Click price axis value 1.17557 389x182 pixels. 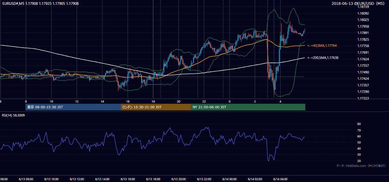tap(363, 66)
